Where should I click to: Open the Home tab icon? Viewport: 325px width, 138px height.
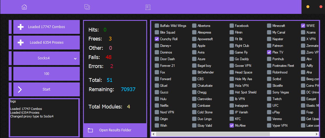tap(24, 7)
